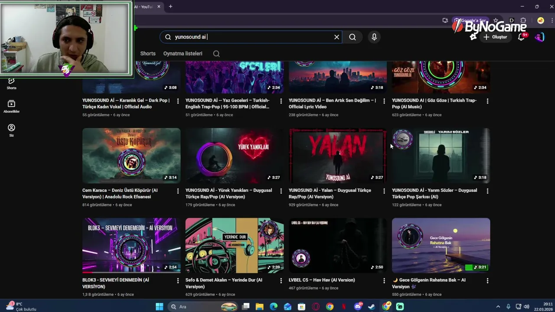Open options menu for Hav Hav video
555x312 pixels.
coord(384,281)
